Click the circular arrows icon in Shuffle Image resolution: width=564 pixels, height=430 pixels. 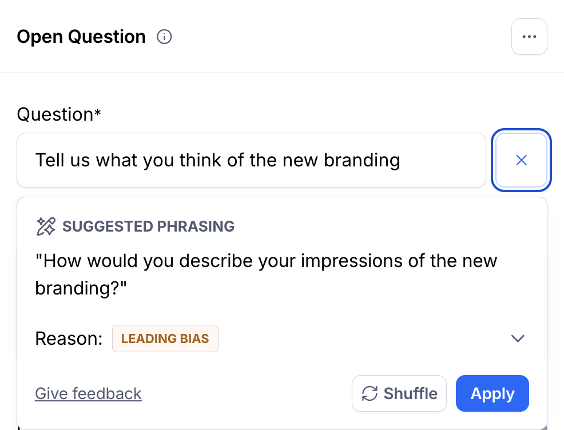point(370,393)
